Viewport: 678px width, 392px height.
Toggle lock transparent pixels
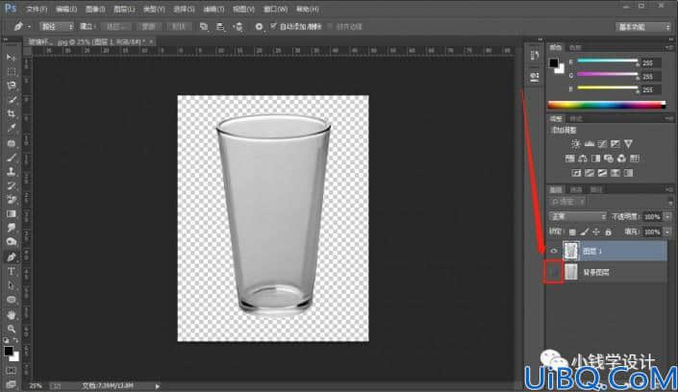(572, 233)
